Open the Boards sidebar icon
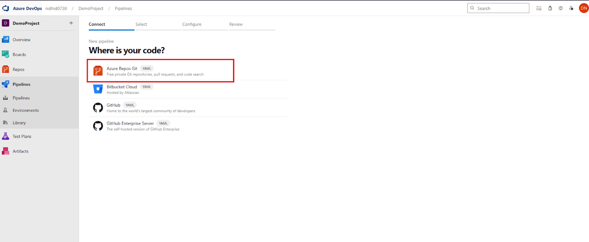589x242 pixels. click(x=5, y=55)
